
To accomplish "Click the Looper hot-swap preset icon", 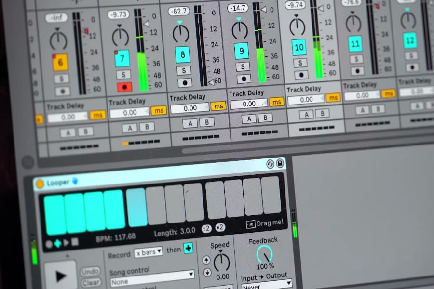I will click(x=270, y=164).
